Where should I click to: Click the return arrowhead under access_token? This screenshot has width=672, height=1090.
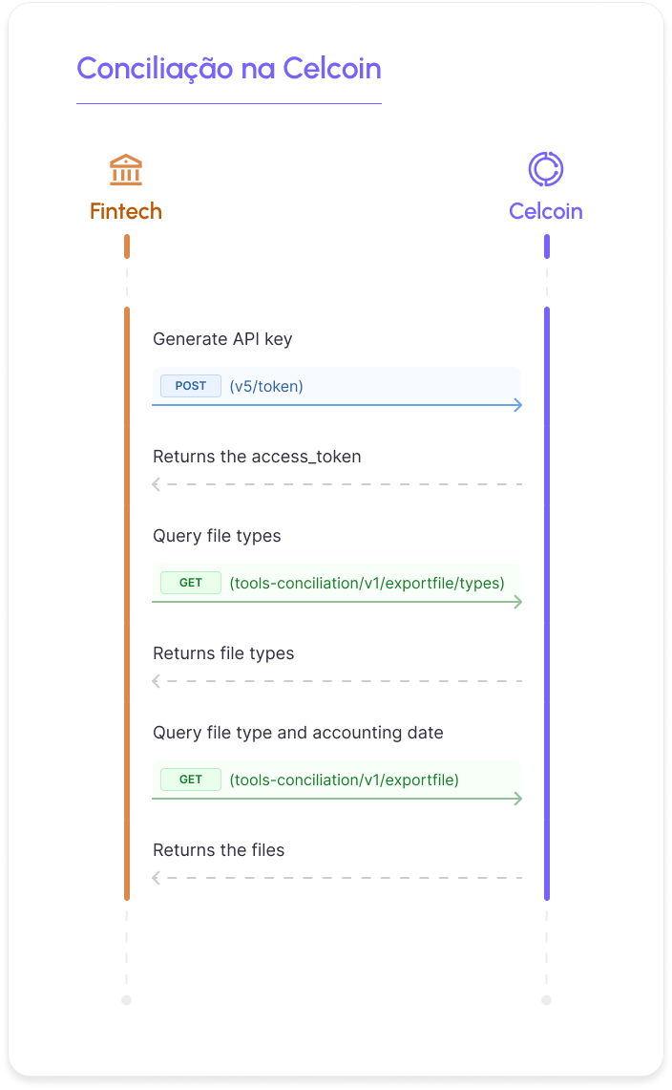[157, 484]
